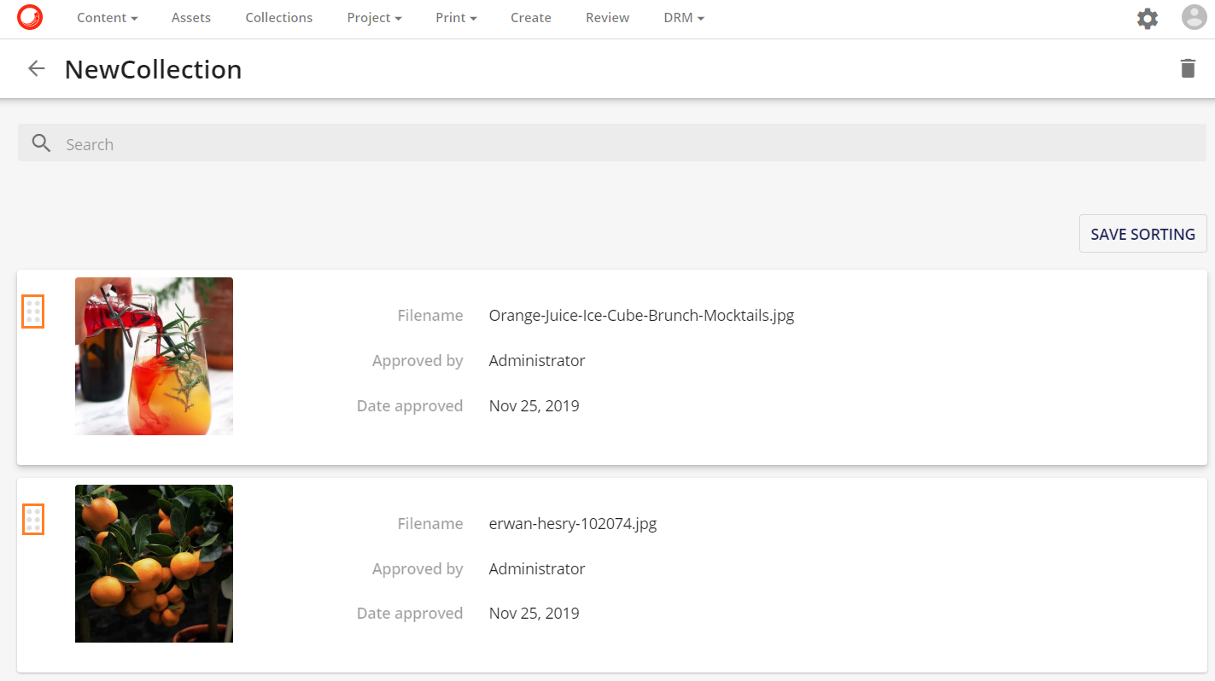Open the settings gear icon

[1148, 17]
